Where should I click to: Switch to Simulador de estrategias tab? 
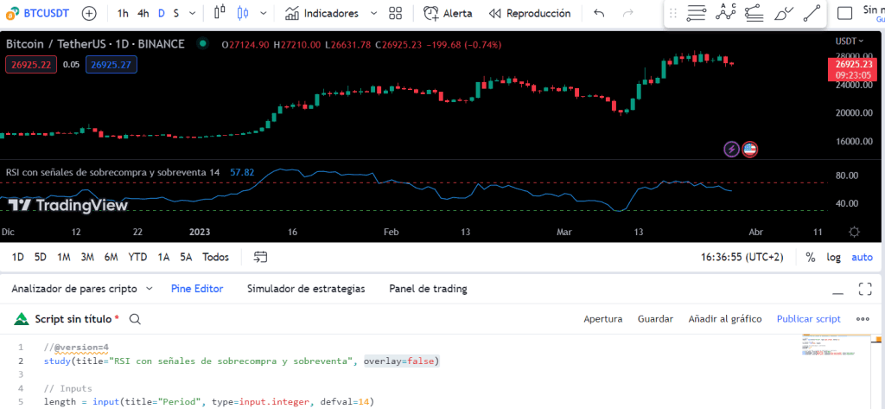pos(306,289)
